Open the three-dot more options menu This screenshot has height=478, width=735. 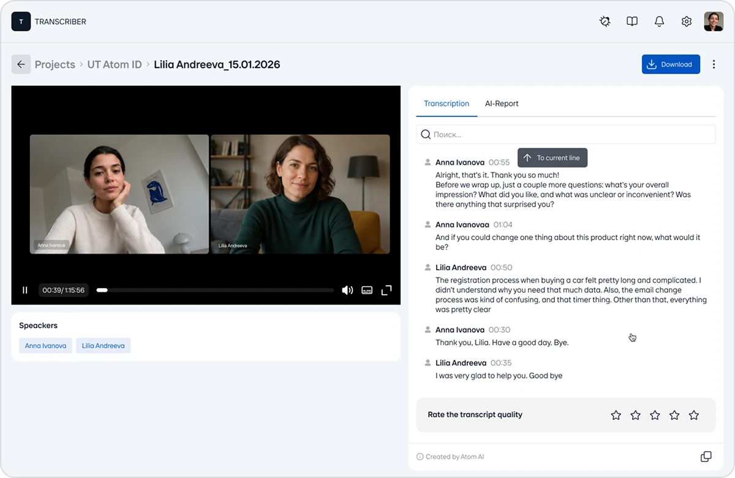coord(714,64)
